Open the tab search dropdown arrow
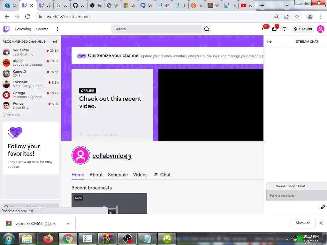The width and height of the screenshot is (327, 245). point(287,5)
